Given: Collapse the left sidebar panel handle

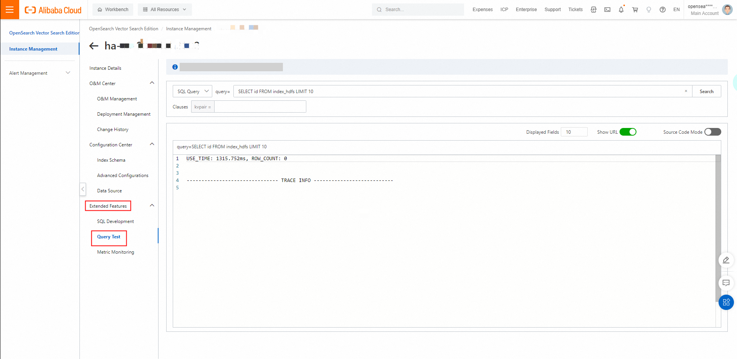Looking at the screenshot, I should click(83, 189).
